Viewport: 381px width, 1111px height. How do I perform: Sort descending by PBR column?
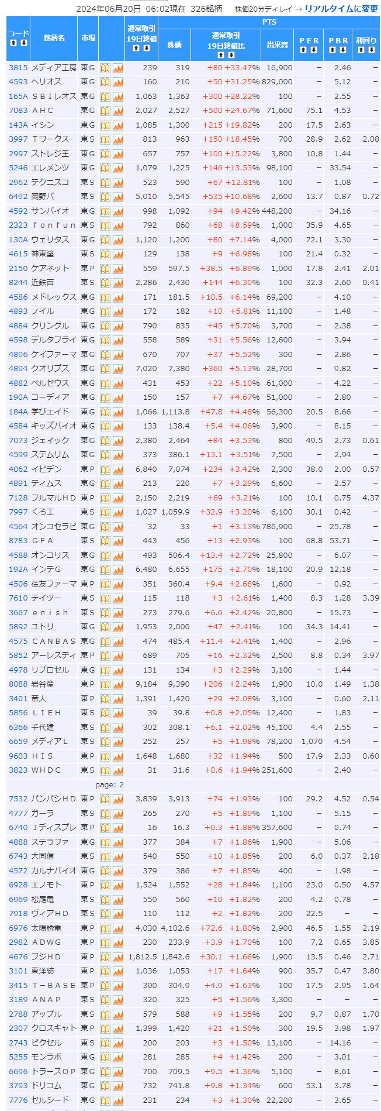[343, 50]
